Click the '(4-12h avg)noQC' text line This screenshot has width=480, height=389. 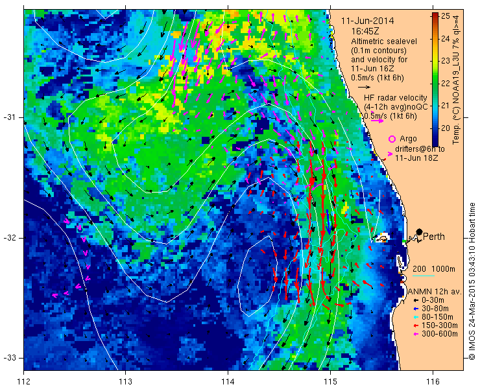click(396, 107)
